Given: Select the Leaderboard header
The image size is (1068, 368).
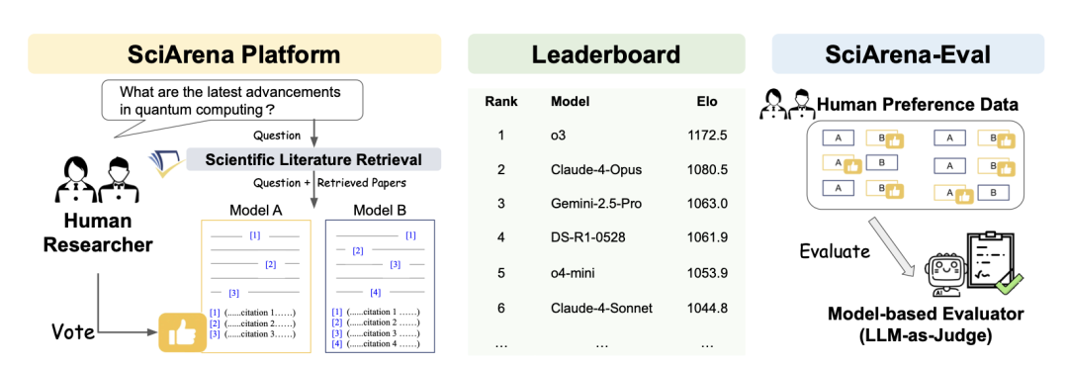Looking at the screenshot, I should click(606, 53).
